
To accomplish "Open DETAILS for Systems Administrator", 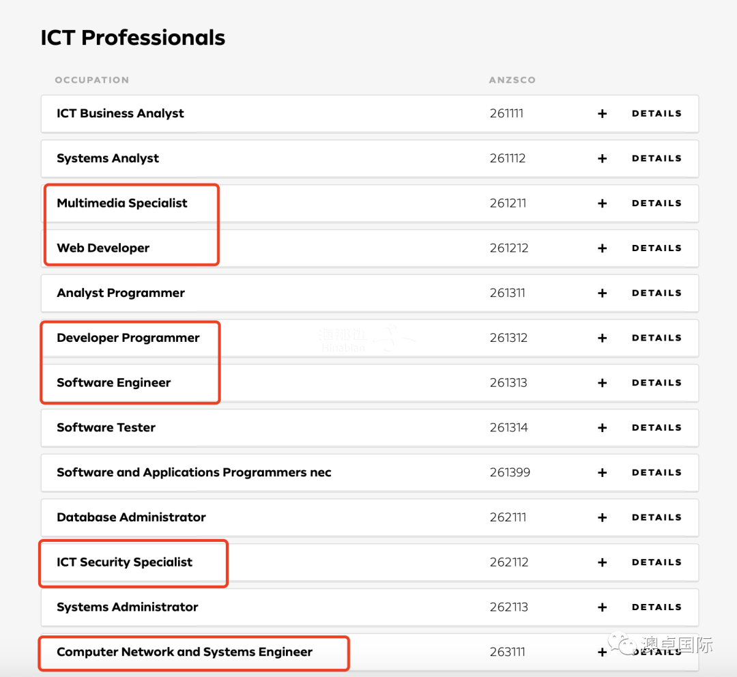I will tap(656, 607).
